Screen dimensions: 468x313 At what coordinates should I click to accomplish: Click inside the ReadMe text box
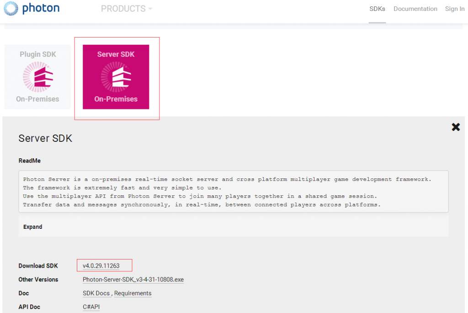click(x=233, y=192)
